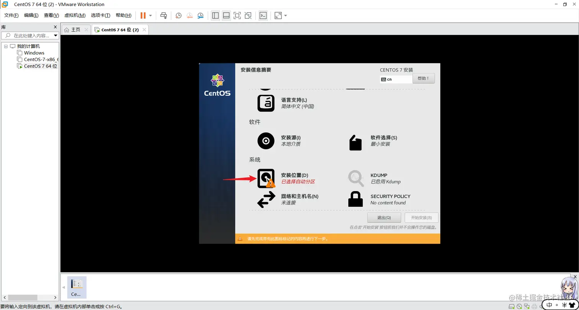The width and height of the screenshot is (579, 310).
Task: Open the 虚拟机(M) menu
Action: 75,15
